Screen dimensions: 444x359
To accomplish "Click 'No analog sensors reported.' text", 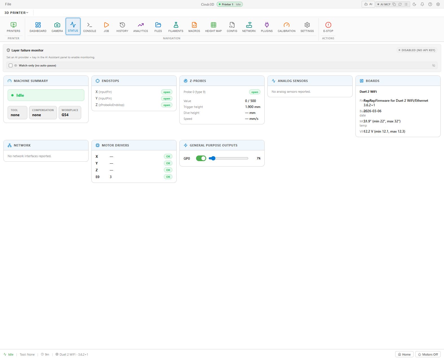I will tap(291, 92).
